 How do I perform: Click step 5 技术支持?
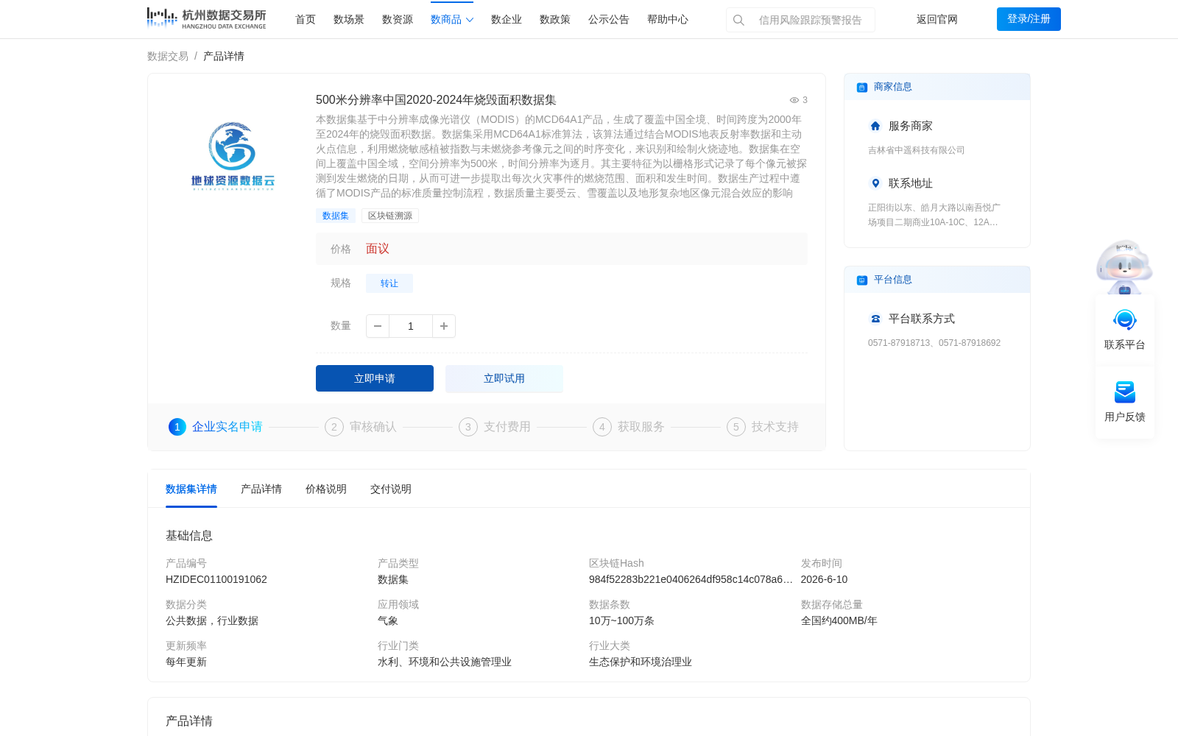763,427
